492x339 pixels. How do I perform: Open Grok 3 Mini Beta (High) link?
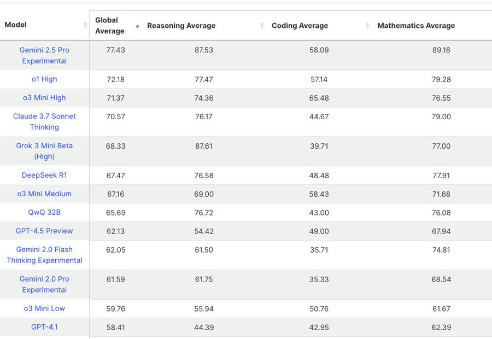[44, 151]
